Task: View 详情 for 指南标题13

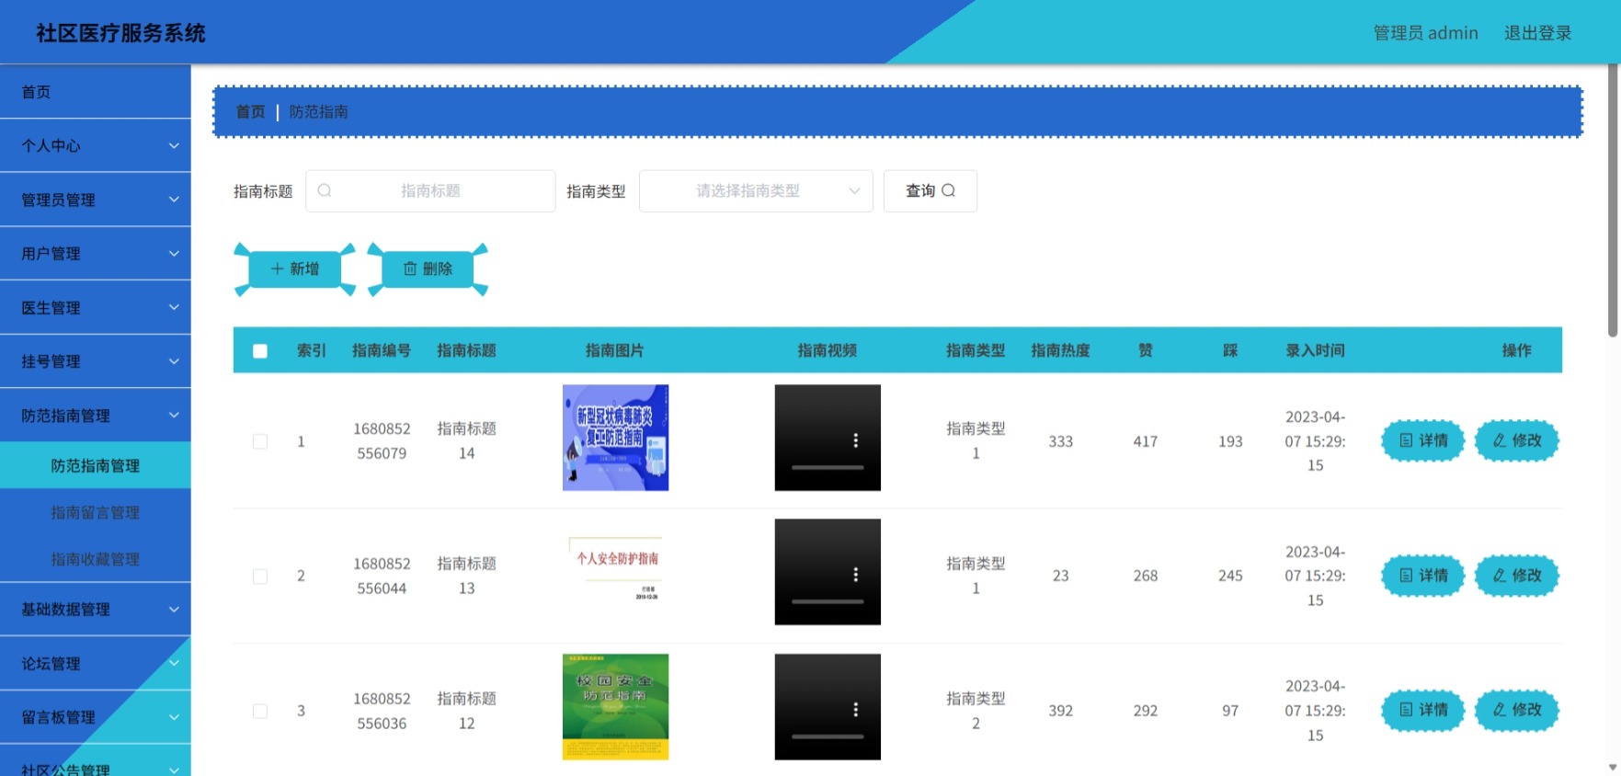Action: (1423, 576)
